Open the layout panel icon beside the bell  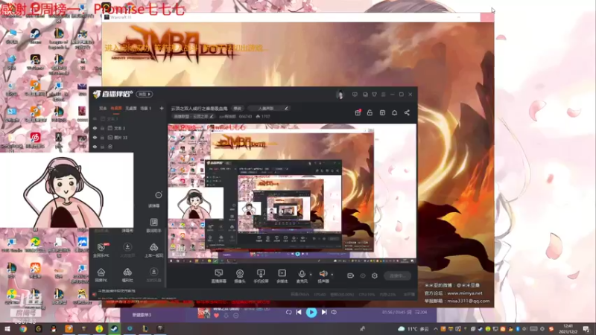382,113
